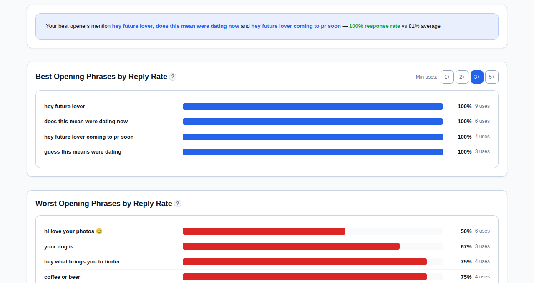The width and height of the screenshot is (534, 283).
Task: Click "6 uses" beside does this mean were dating now
Action: 482,121
